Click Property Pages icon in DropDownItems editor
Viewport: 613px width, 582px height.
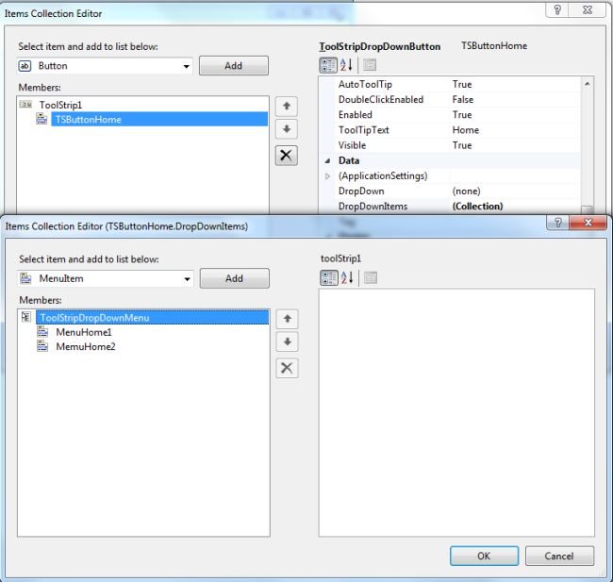point(371,277)
